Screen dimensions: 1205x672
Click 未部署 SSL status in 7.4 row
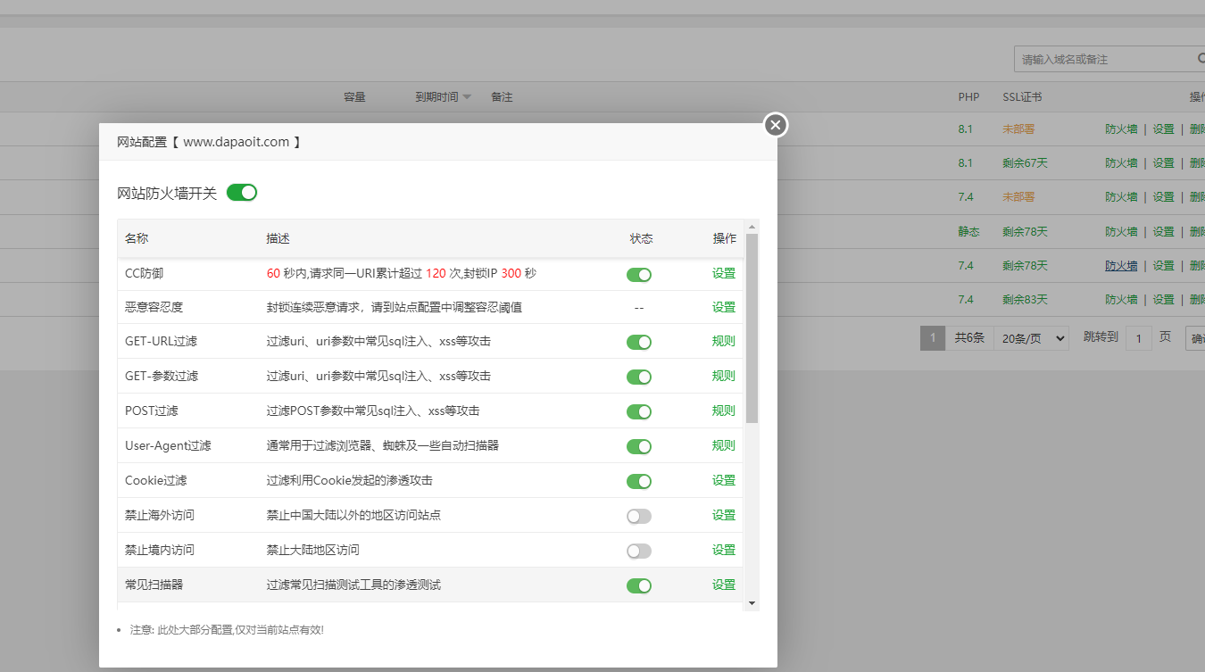(x=1018, y=197)
